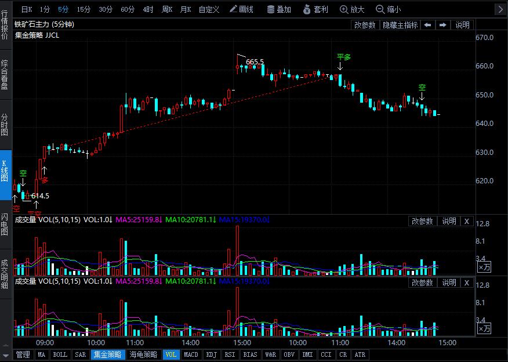Zoom out with 缩小 magnifier
The width and height of the screenshot is (508, 362).
(388, 9)
